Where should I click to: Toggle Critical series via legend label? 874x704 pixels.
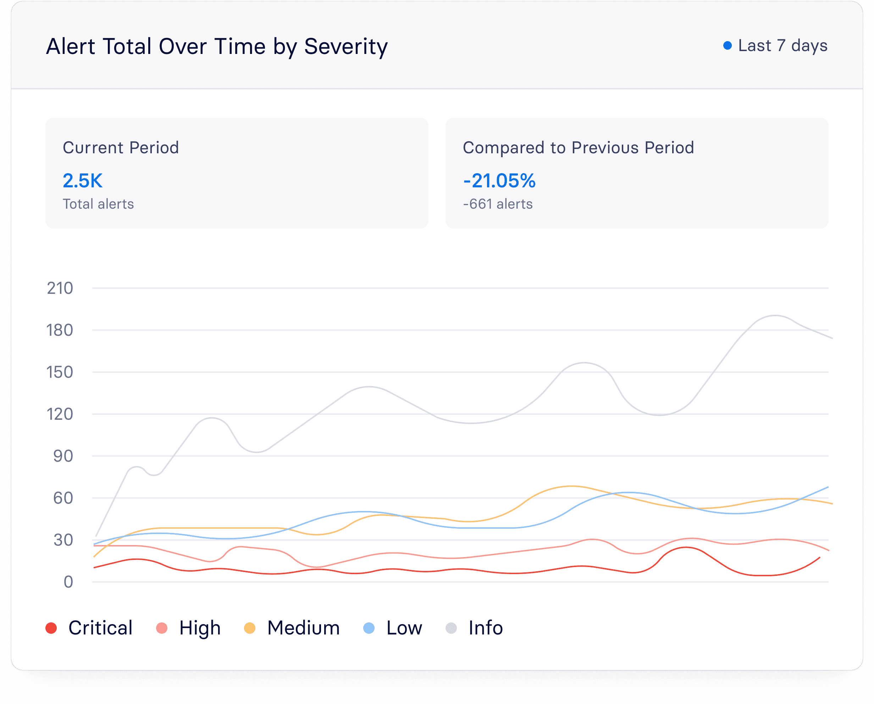(x=100, y=628)
